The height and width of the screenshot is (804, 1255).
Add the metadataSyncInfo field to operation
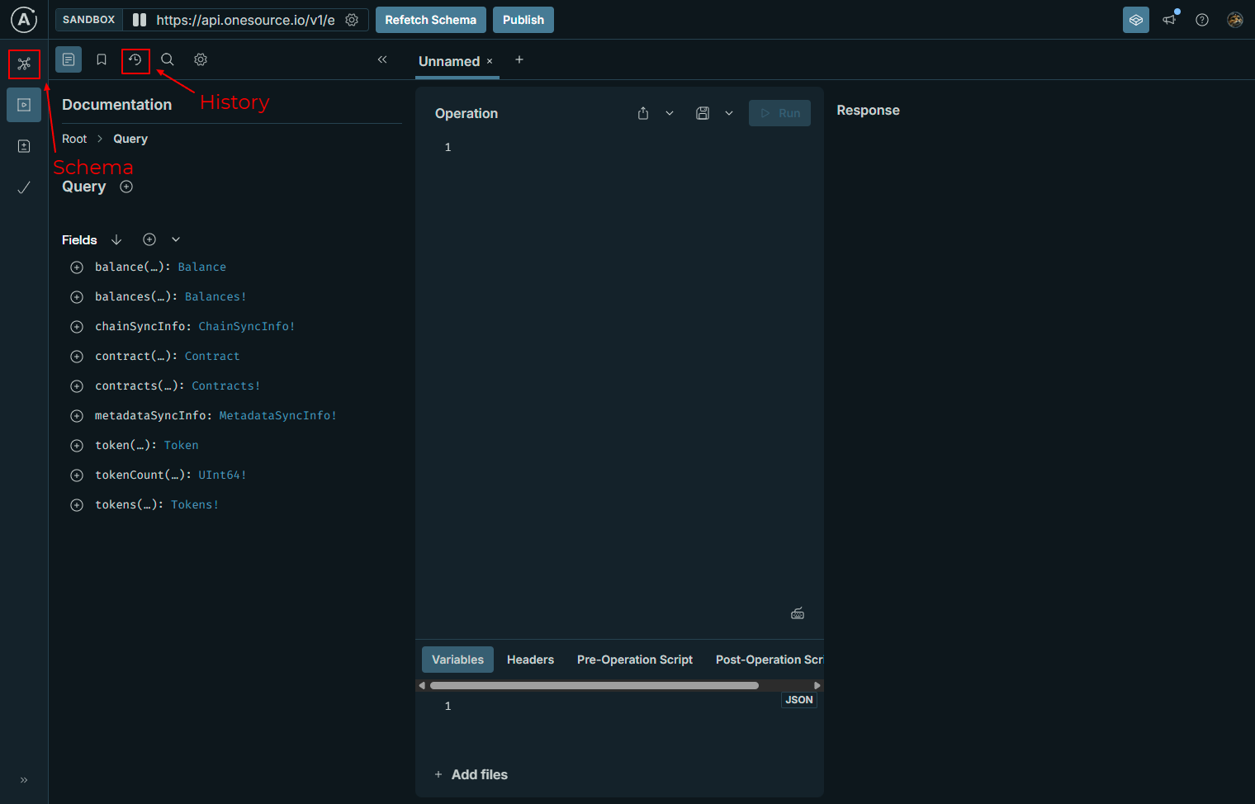pos(77,416)
